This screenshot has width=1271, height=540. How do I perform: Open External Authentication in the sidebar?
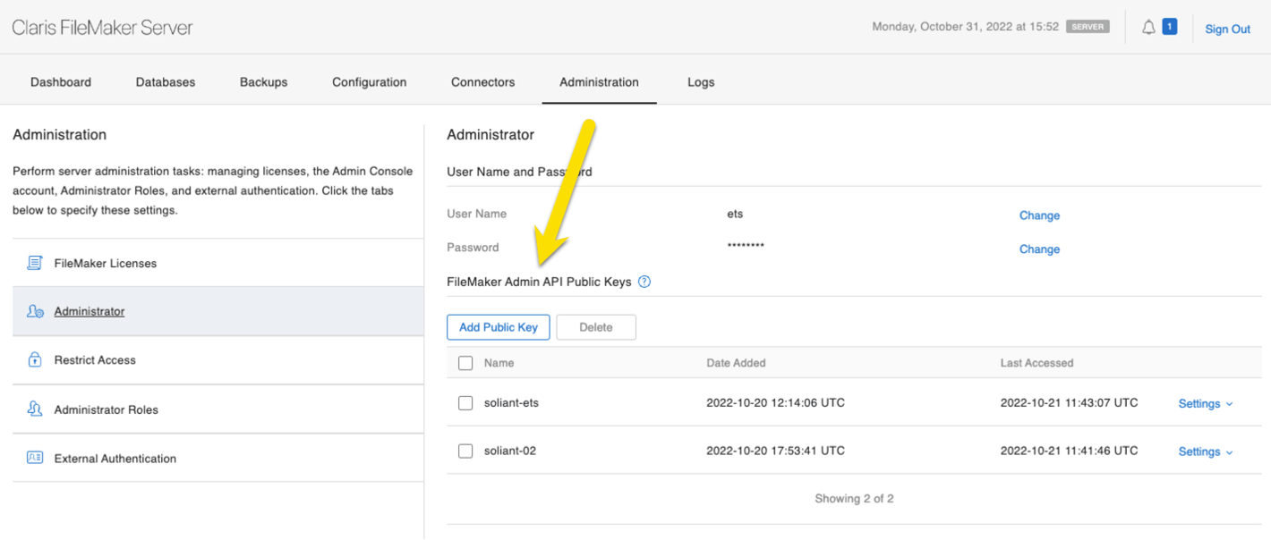pos(218,458)
